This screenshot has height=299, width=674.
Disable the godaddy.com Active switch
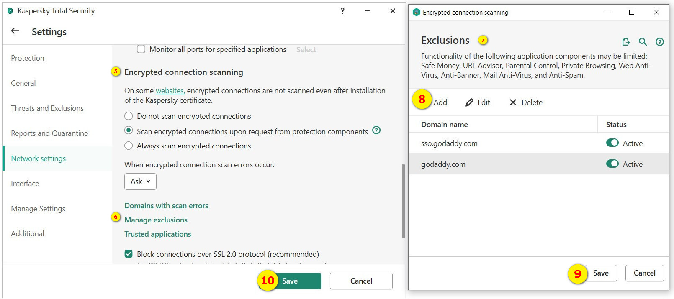pyautogui.click(x=612, y=164)
